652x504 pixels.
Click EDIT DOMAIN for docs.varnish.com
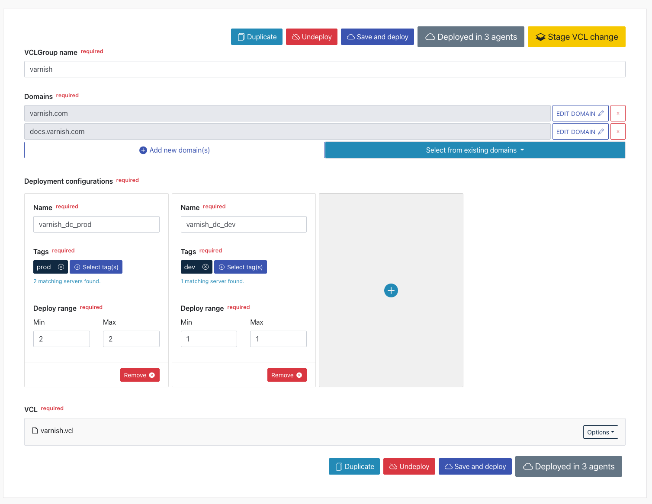pyautogui.click(x=580, y=131)
